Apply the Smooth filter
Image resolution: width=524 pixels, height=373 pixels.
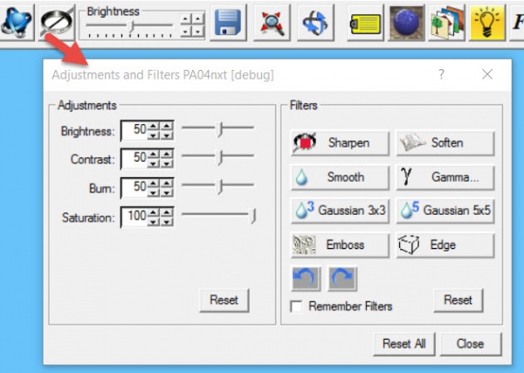[340, 177]
